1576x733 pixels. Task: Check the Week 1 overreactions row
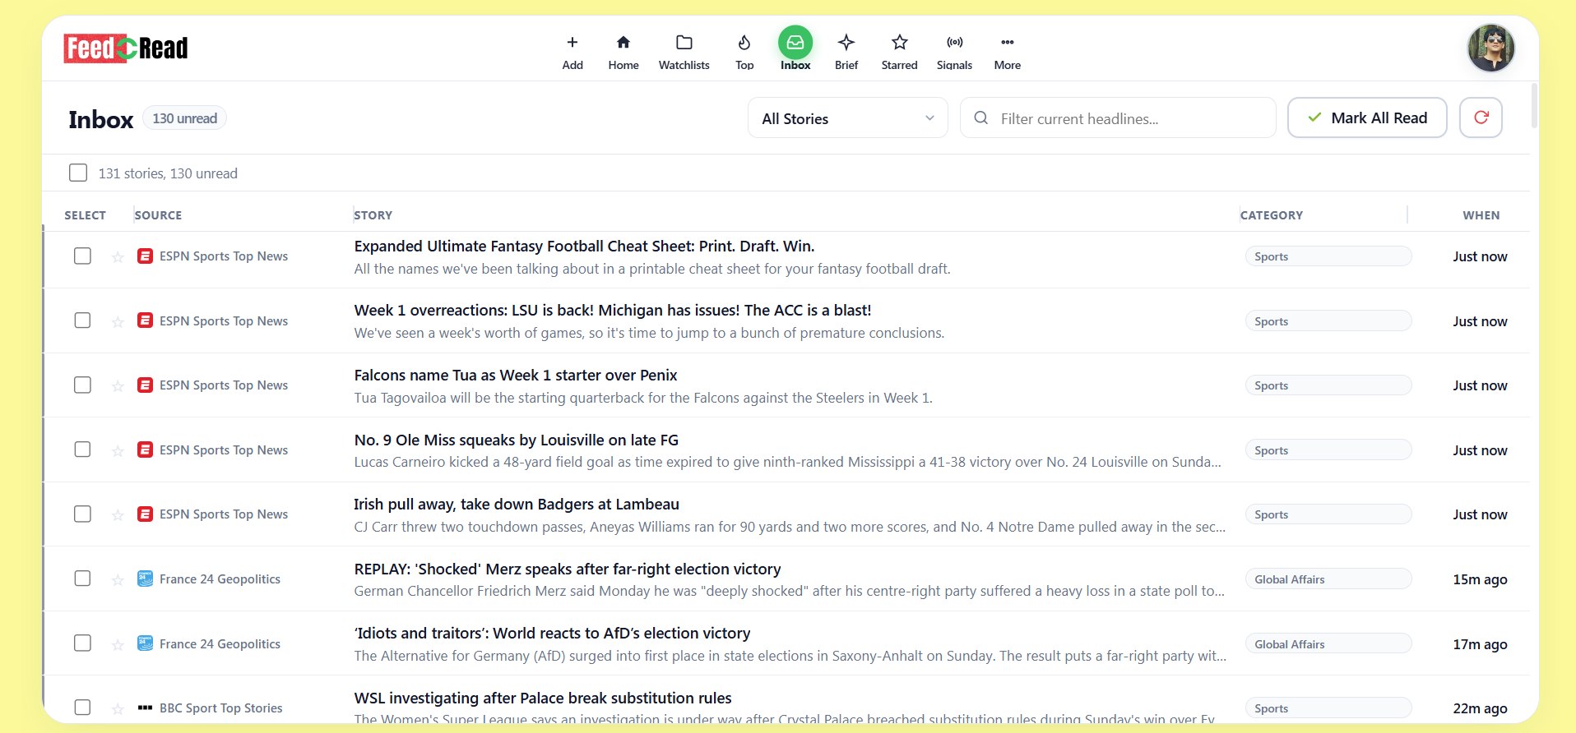pyautogui.click(x=82, y=320)
